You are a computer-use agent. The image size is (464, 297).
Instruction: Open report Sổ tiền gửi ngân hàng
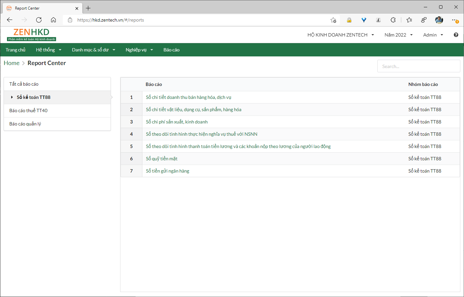coord(168,171)
